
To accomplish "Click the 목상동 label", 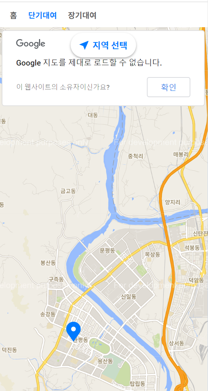I will [153, 254].
